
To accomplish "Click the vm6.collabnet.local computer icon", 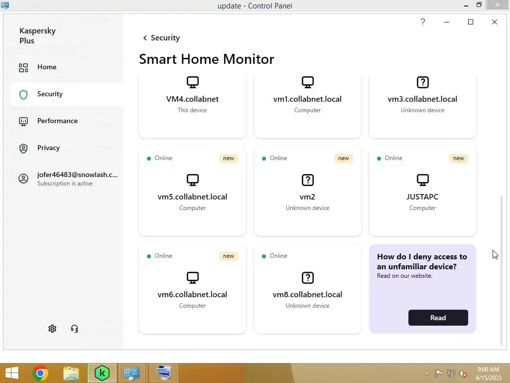I will coord(193,277).
